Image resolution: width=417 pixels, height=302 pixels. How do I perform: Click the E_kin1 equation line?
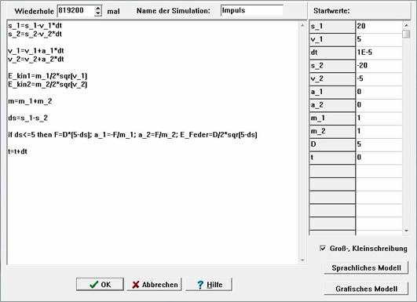[x=48, y=76]
